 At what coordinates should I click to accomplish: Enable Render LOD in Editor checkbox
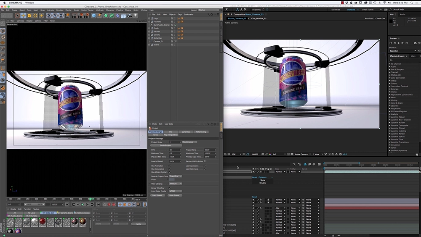[205, 161]
